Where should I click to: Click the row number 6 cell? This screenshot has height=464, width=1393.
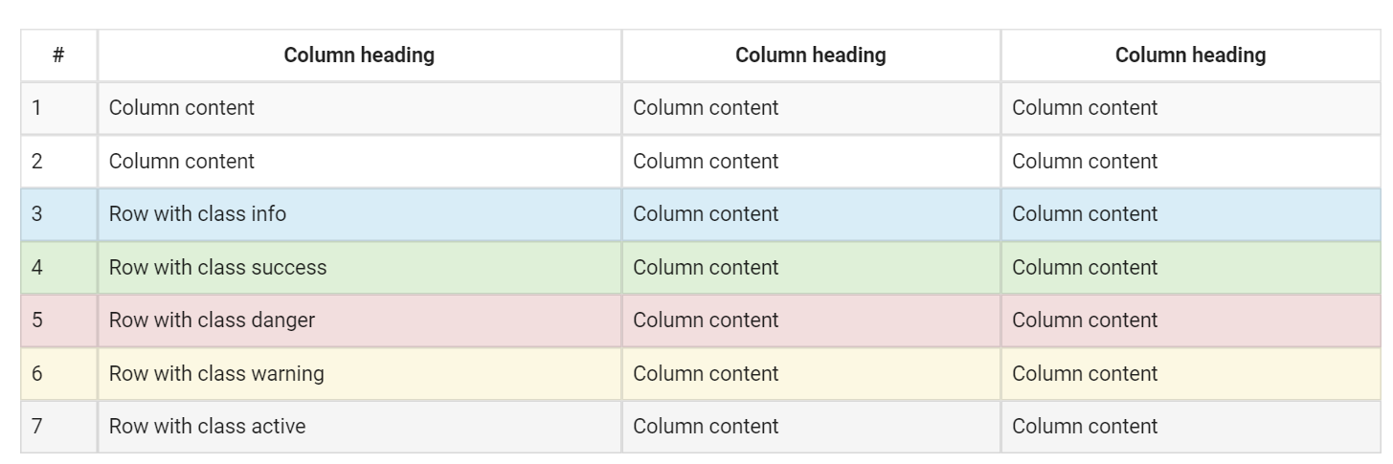[x=58, y=374]
